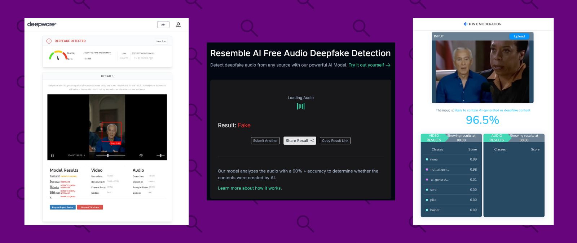
Task: Click Request Expert Review button
Action: 63,207
